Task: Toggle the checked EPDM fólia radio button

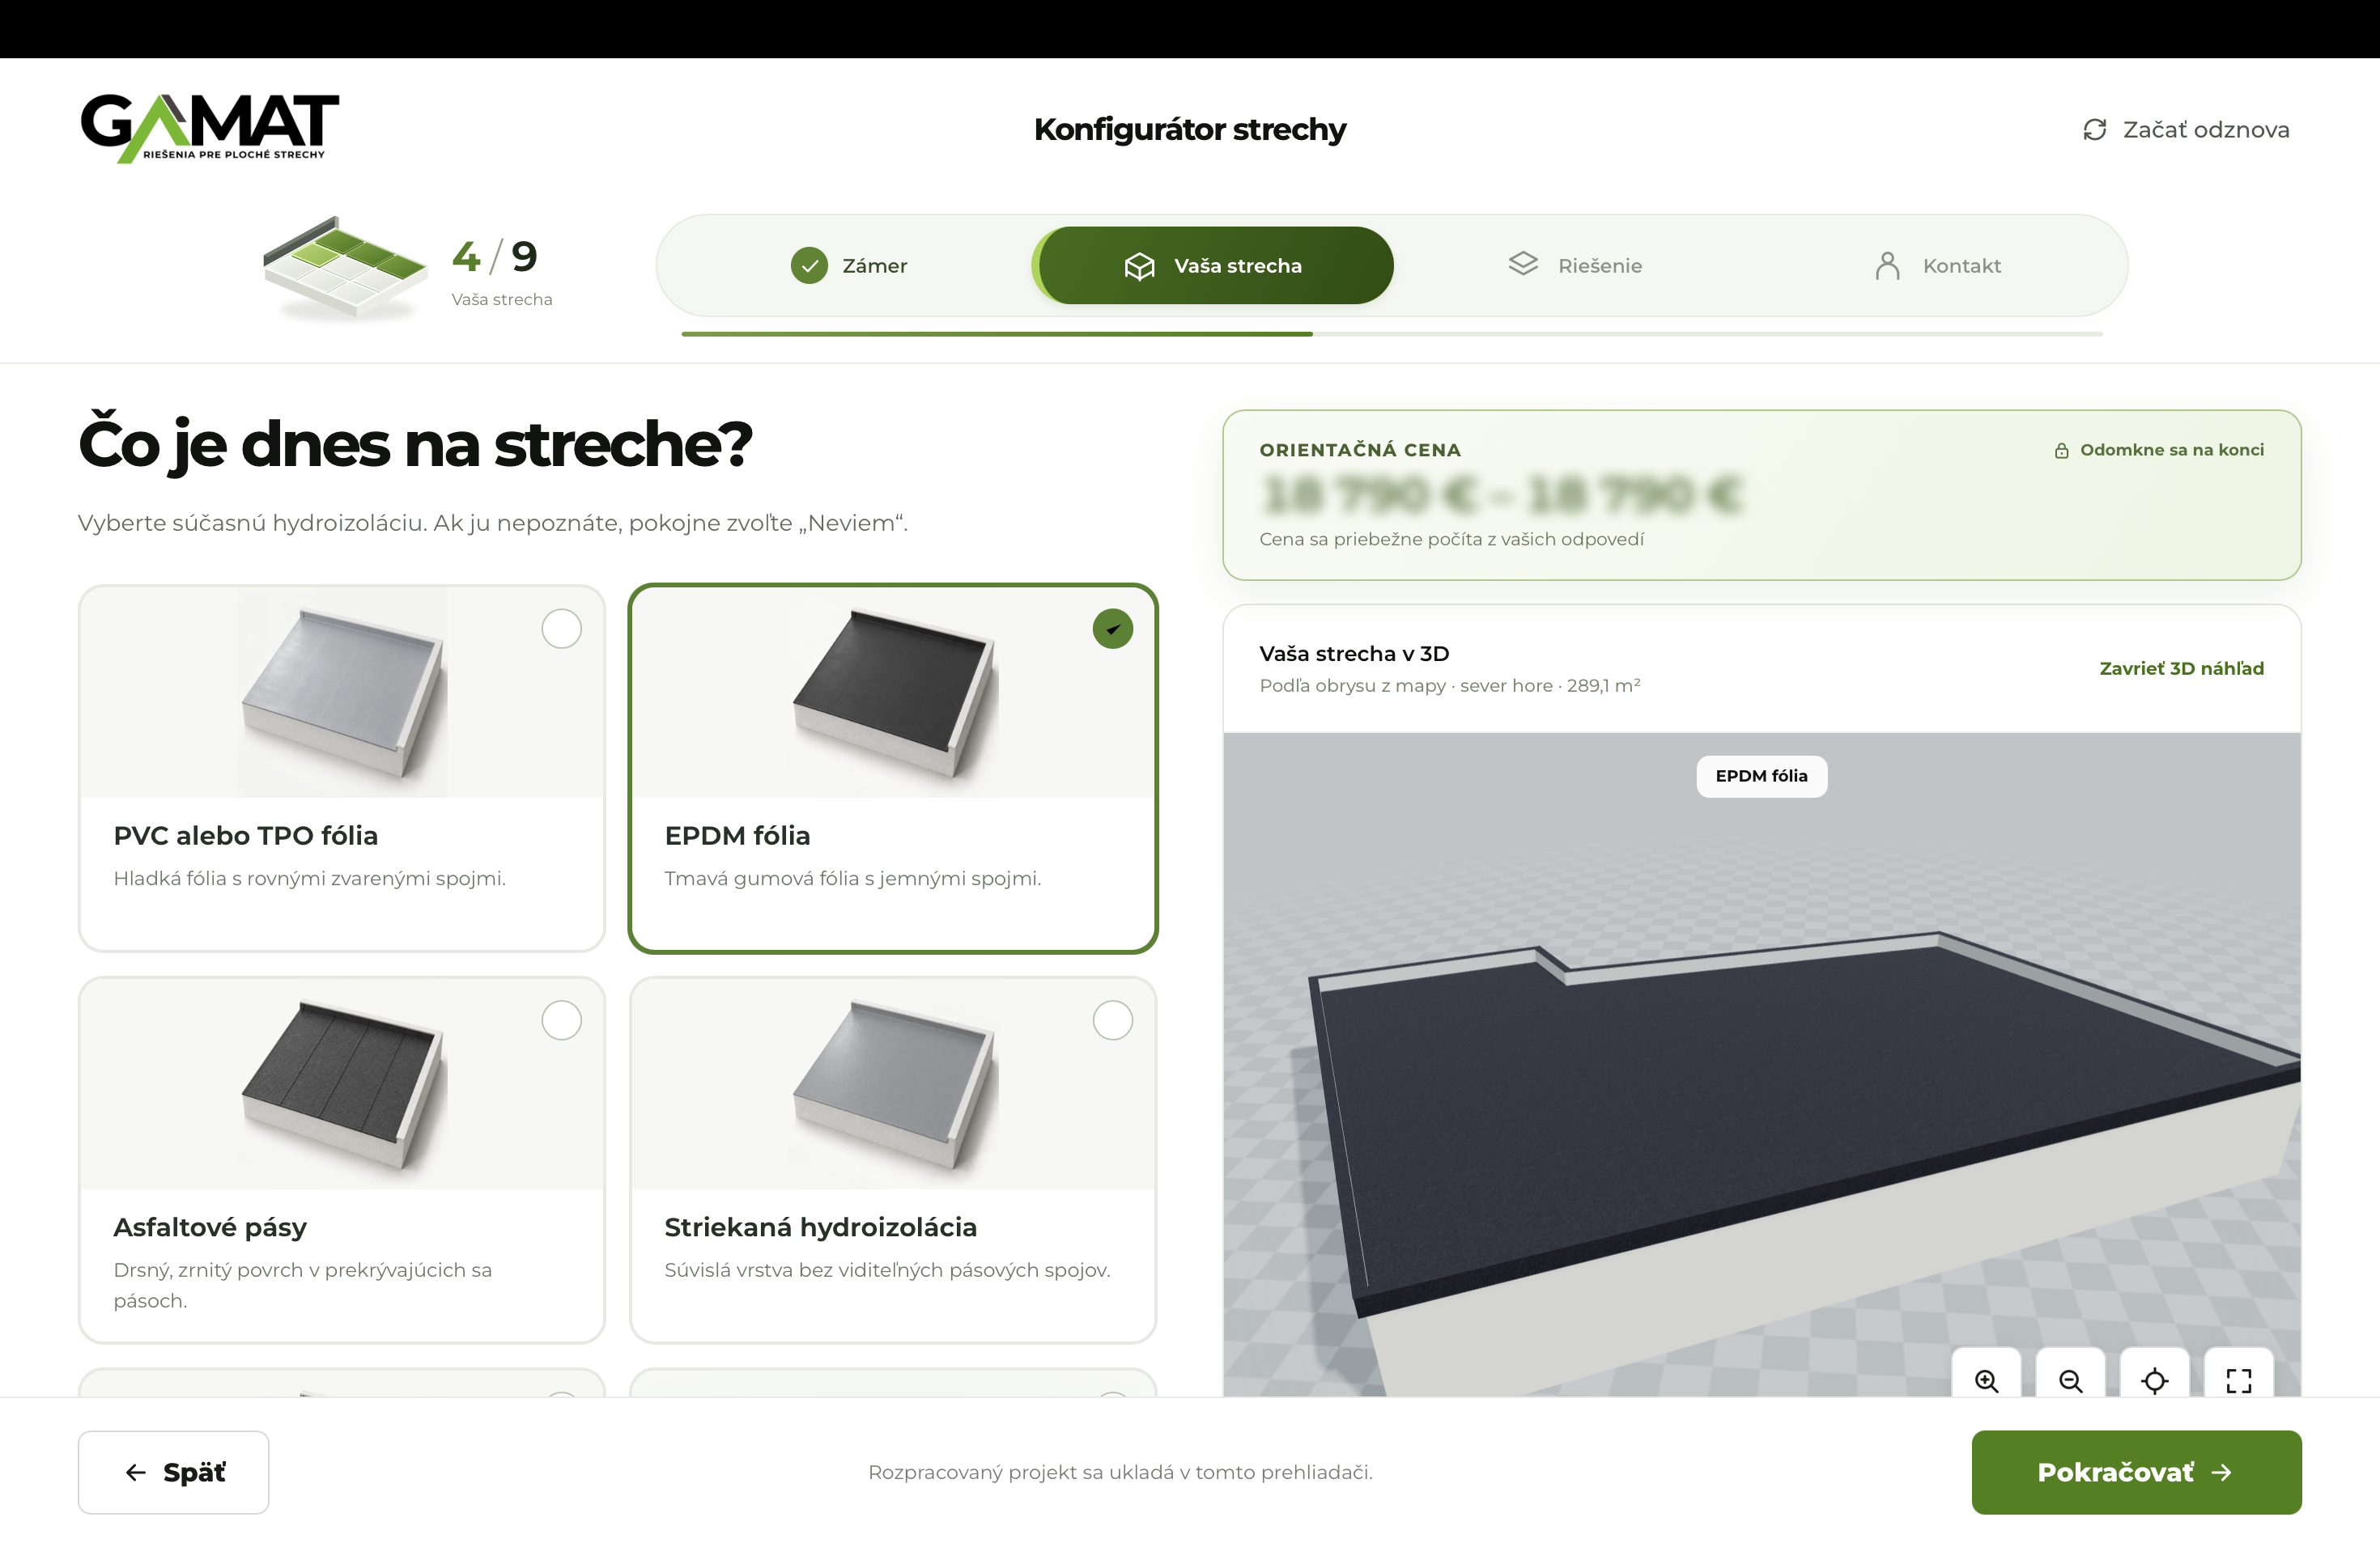Action: click(x=1112, y=629)
